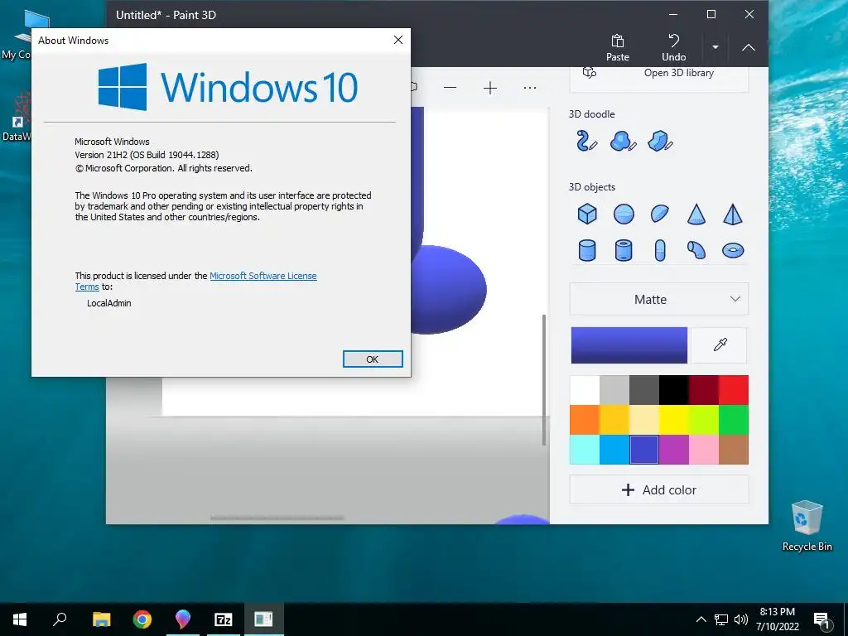Pick the light cyan color swatch
The image size is (848, 636).
(585, 450)
